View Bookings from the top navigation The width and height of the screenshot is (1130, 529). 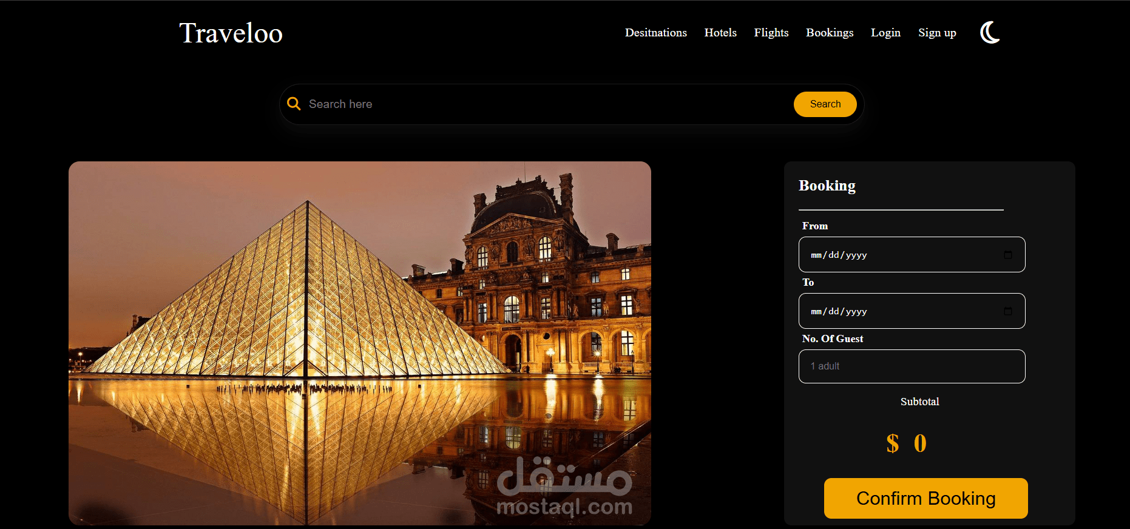click(830, 33)
